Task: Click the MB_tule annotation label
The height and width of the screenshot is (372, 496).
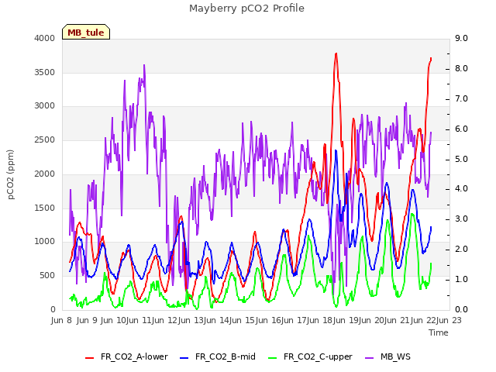Action: [x=86, y=32]
